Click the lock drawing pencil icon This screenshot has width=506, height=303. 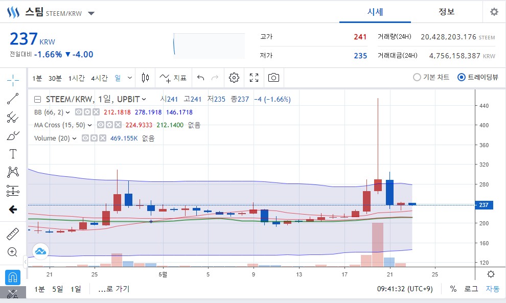pyautogui.click(x=13, y=294)
